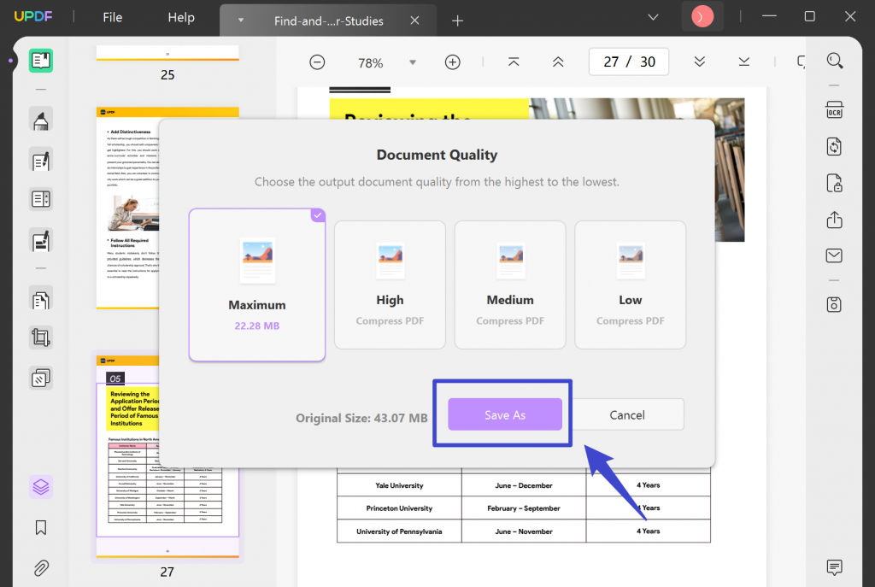
Task: Cancel the Document Quality dialog
Action: [627, 414]
